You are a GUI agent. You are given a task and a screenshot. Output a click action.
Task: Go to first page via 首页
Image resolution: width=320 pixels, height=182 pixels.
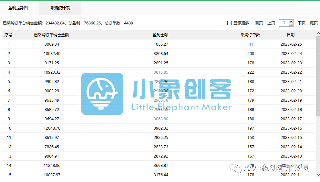[259, 23]
